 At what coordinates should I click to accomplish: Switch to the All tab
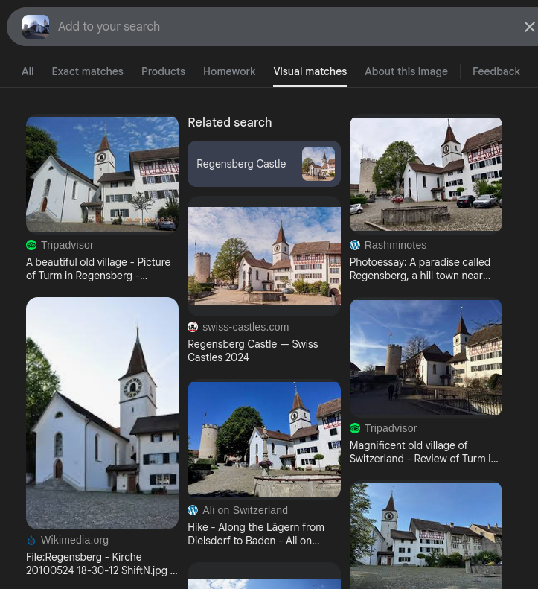[x=28, y=71]
